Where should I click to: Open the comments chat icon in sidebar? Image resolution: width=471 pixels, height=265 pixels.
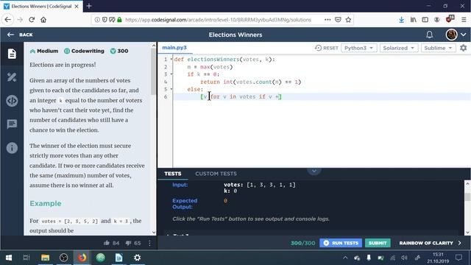point(12,124)
